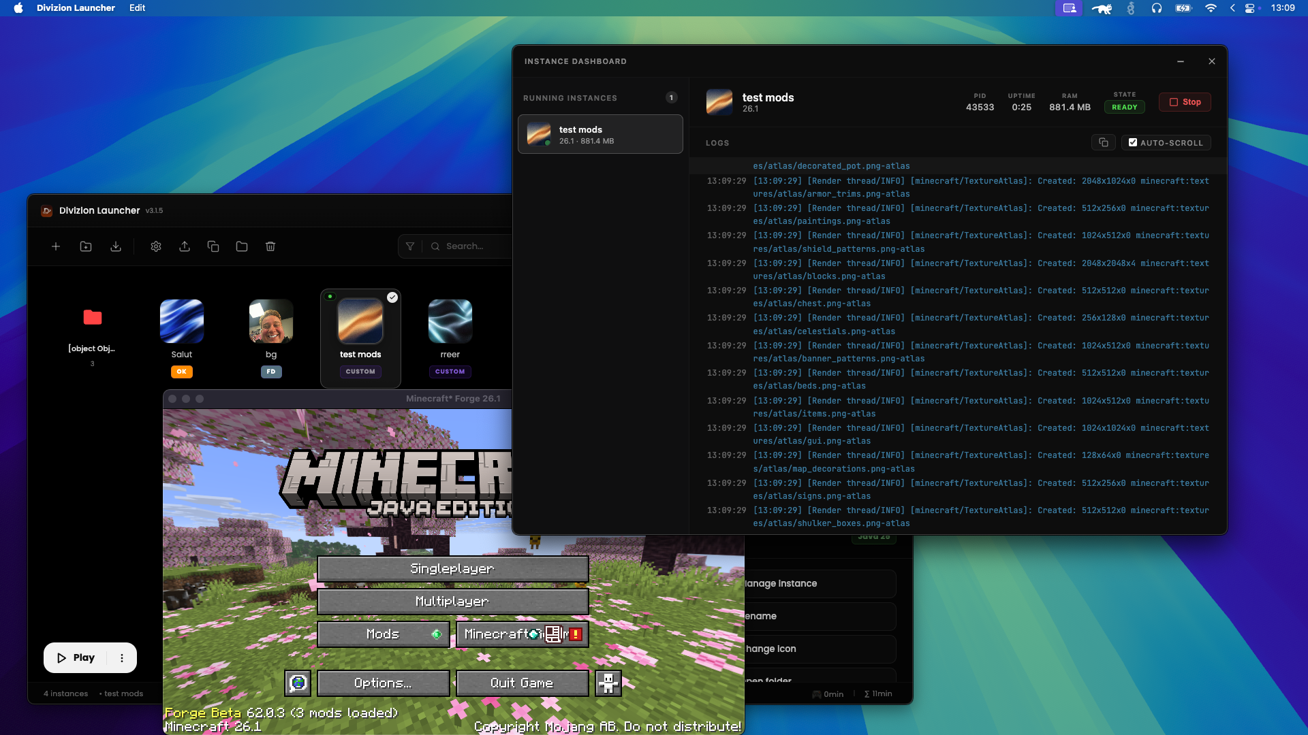Select the rreer instance thumbnail

pos(450,321)
